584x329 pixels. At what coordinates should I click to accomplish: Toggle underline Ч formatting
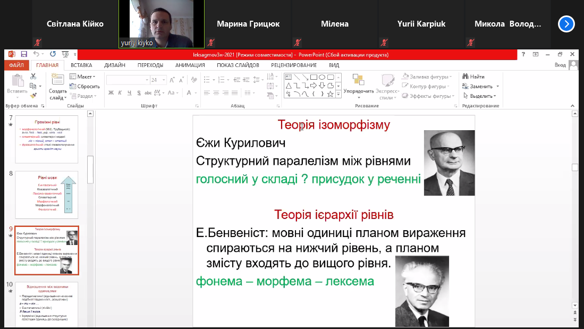coord(129,93)
